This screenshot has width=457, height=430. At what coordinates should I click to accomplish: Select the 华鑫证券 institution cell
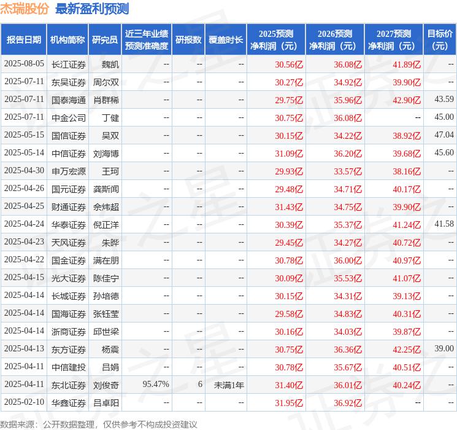pos(69,403)
